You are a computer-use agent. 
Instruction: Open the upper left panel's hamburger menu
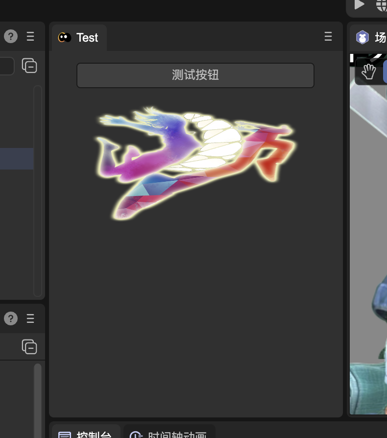pyautogui.click(x=30, y=36)
